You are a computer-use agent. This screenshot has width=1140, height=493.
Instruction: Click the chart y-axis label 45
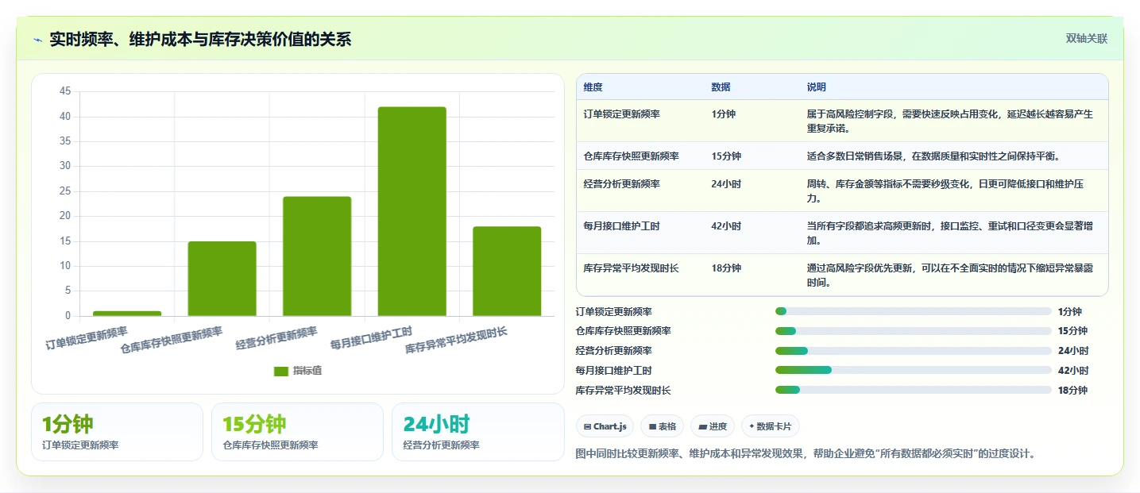pyautogui.click(x=65, y=92)
